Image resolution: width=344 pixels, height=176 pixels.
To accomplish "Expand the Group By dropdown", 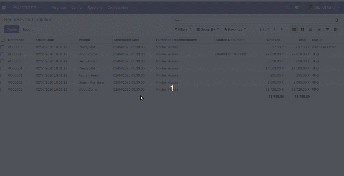I will coord(208,29).
